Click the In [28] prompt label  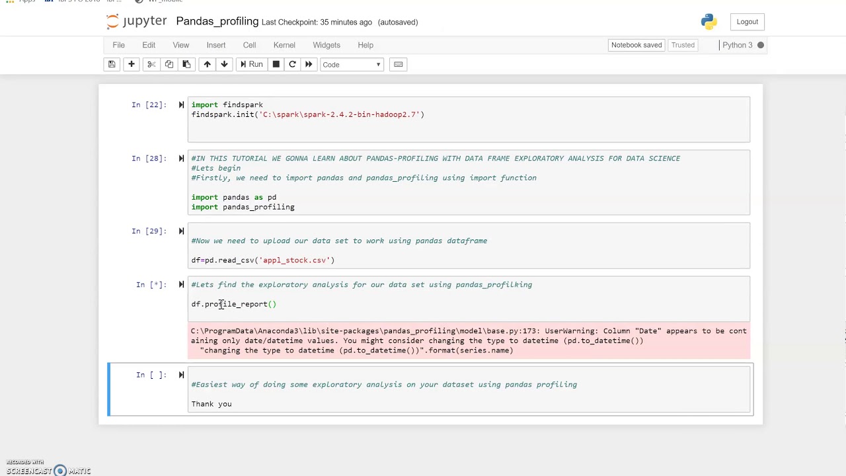(x=149, y=158)
